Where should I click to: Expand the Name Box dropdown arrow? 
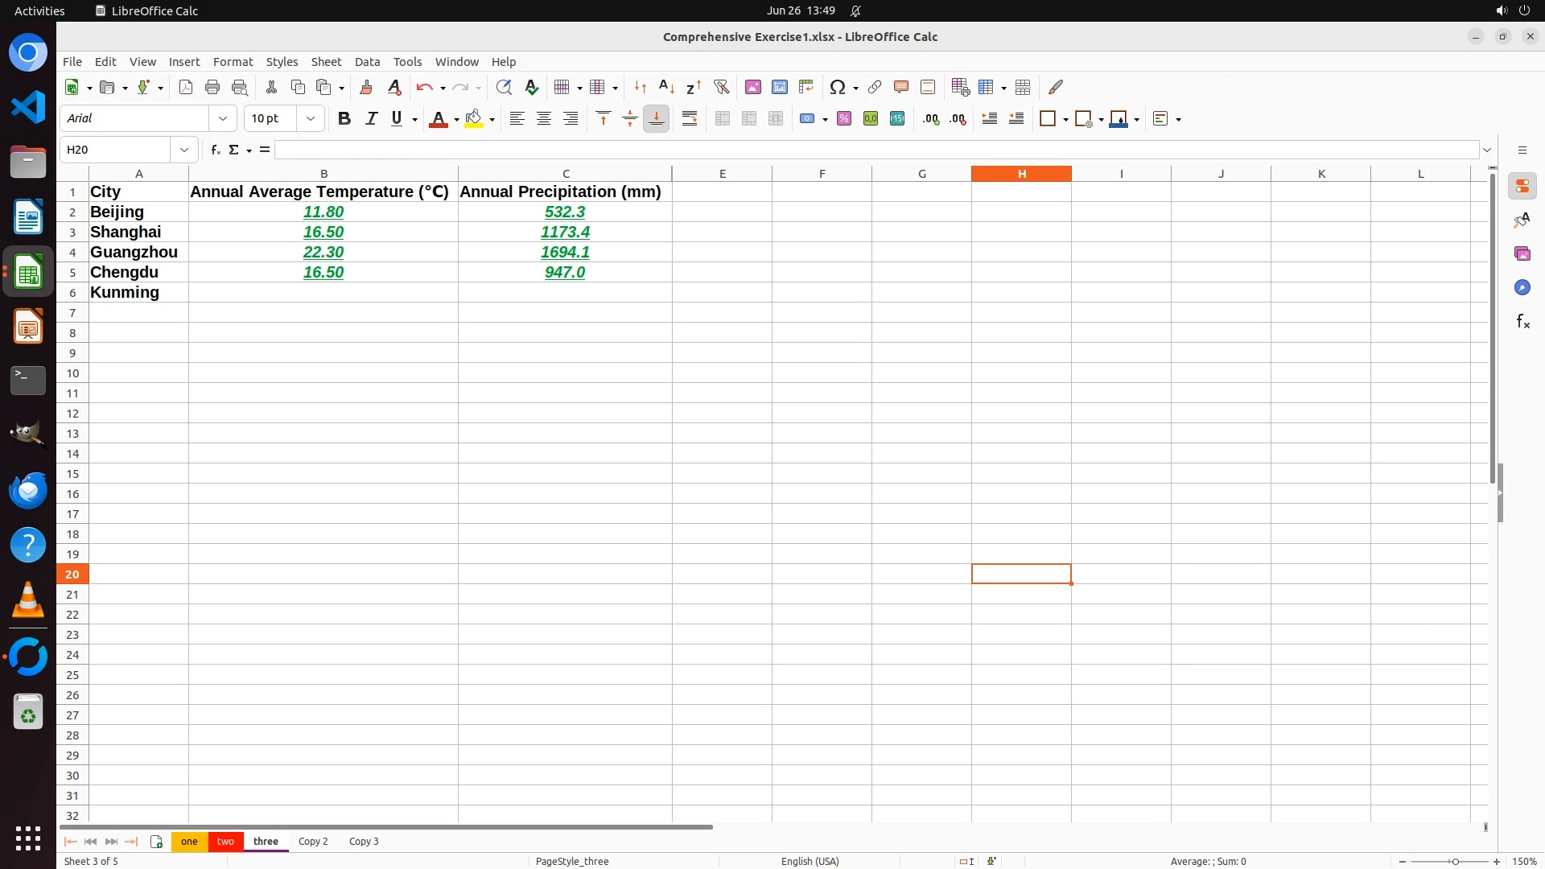tap(184, 150)
